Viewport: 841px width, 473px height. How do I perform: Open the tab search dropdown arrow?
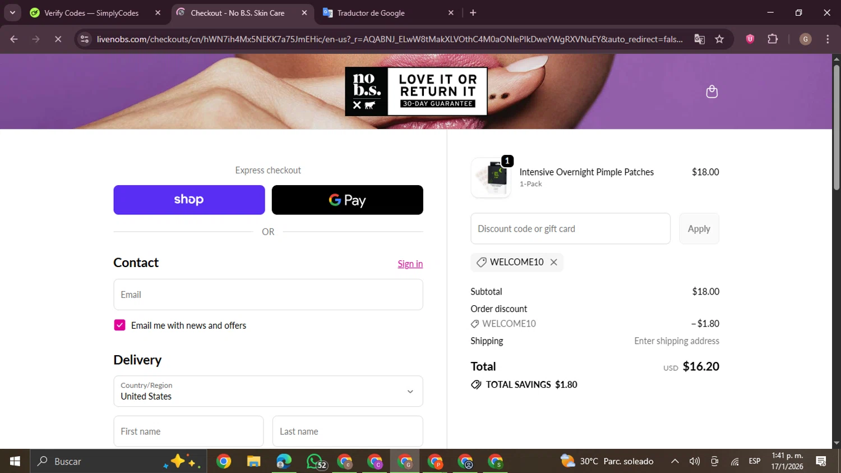click(x=12, y=12)
